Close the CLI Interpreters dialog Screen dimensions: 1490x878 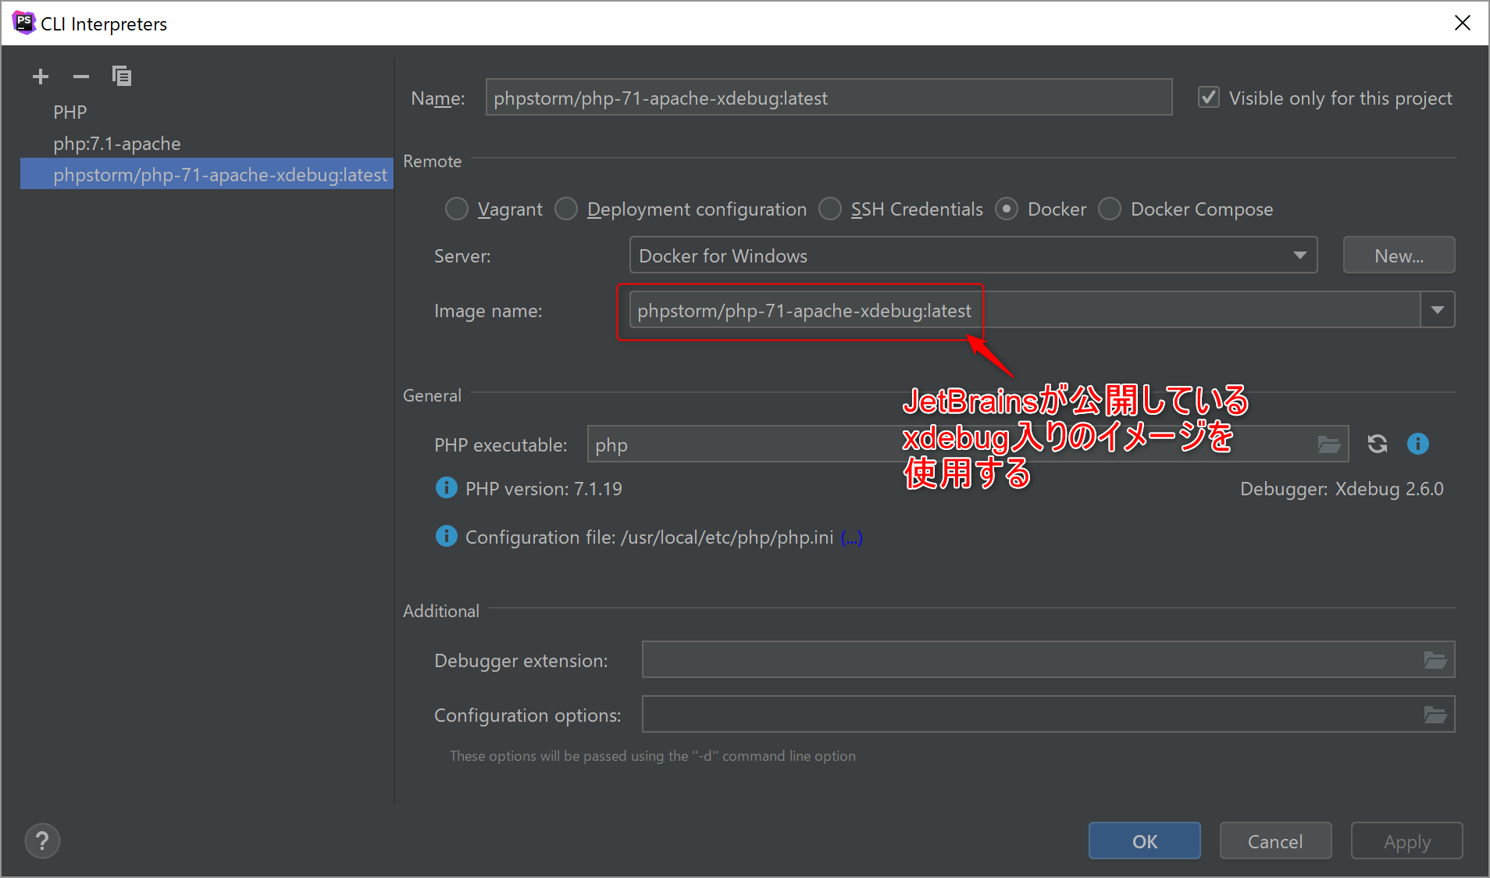[1463, 23]
